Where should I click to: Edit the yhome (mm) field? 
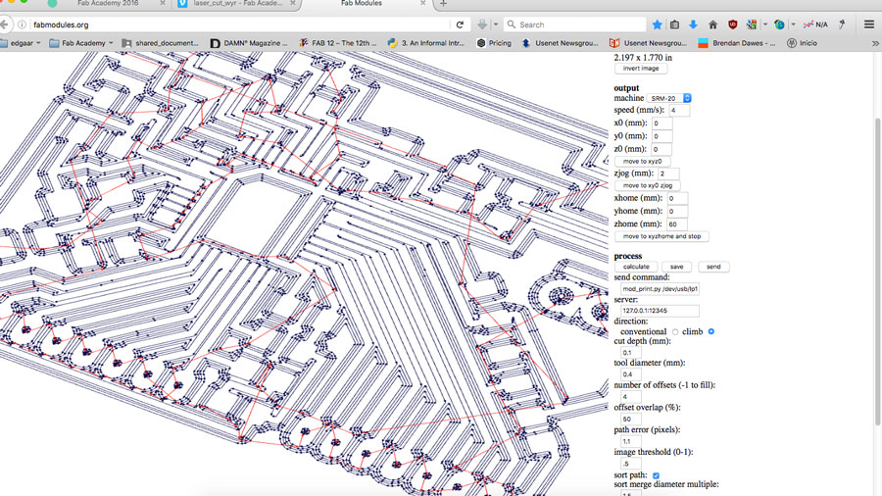pyautogui.click(x=677, y=211)
